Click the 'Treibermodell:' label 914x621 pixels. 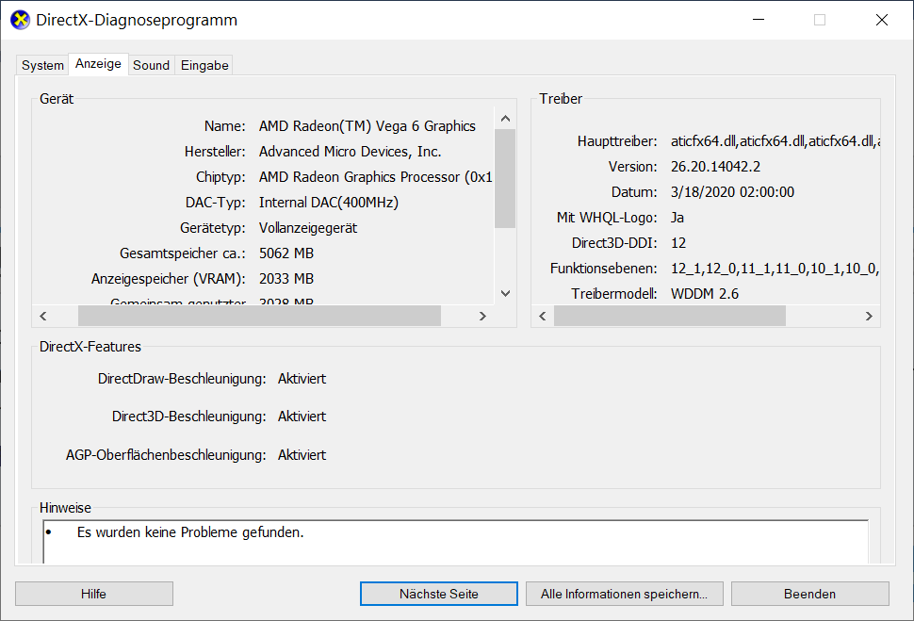tap(614, 294)
